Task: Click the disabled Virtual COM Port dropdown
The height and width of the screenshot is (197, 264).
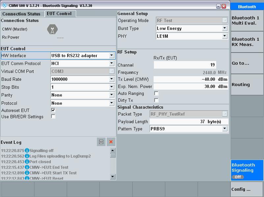Action: pos(82,71)
